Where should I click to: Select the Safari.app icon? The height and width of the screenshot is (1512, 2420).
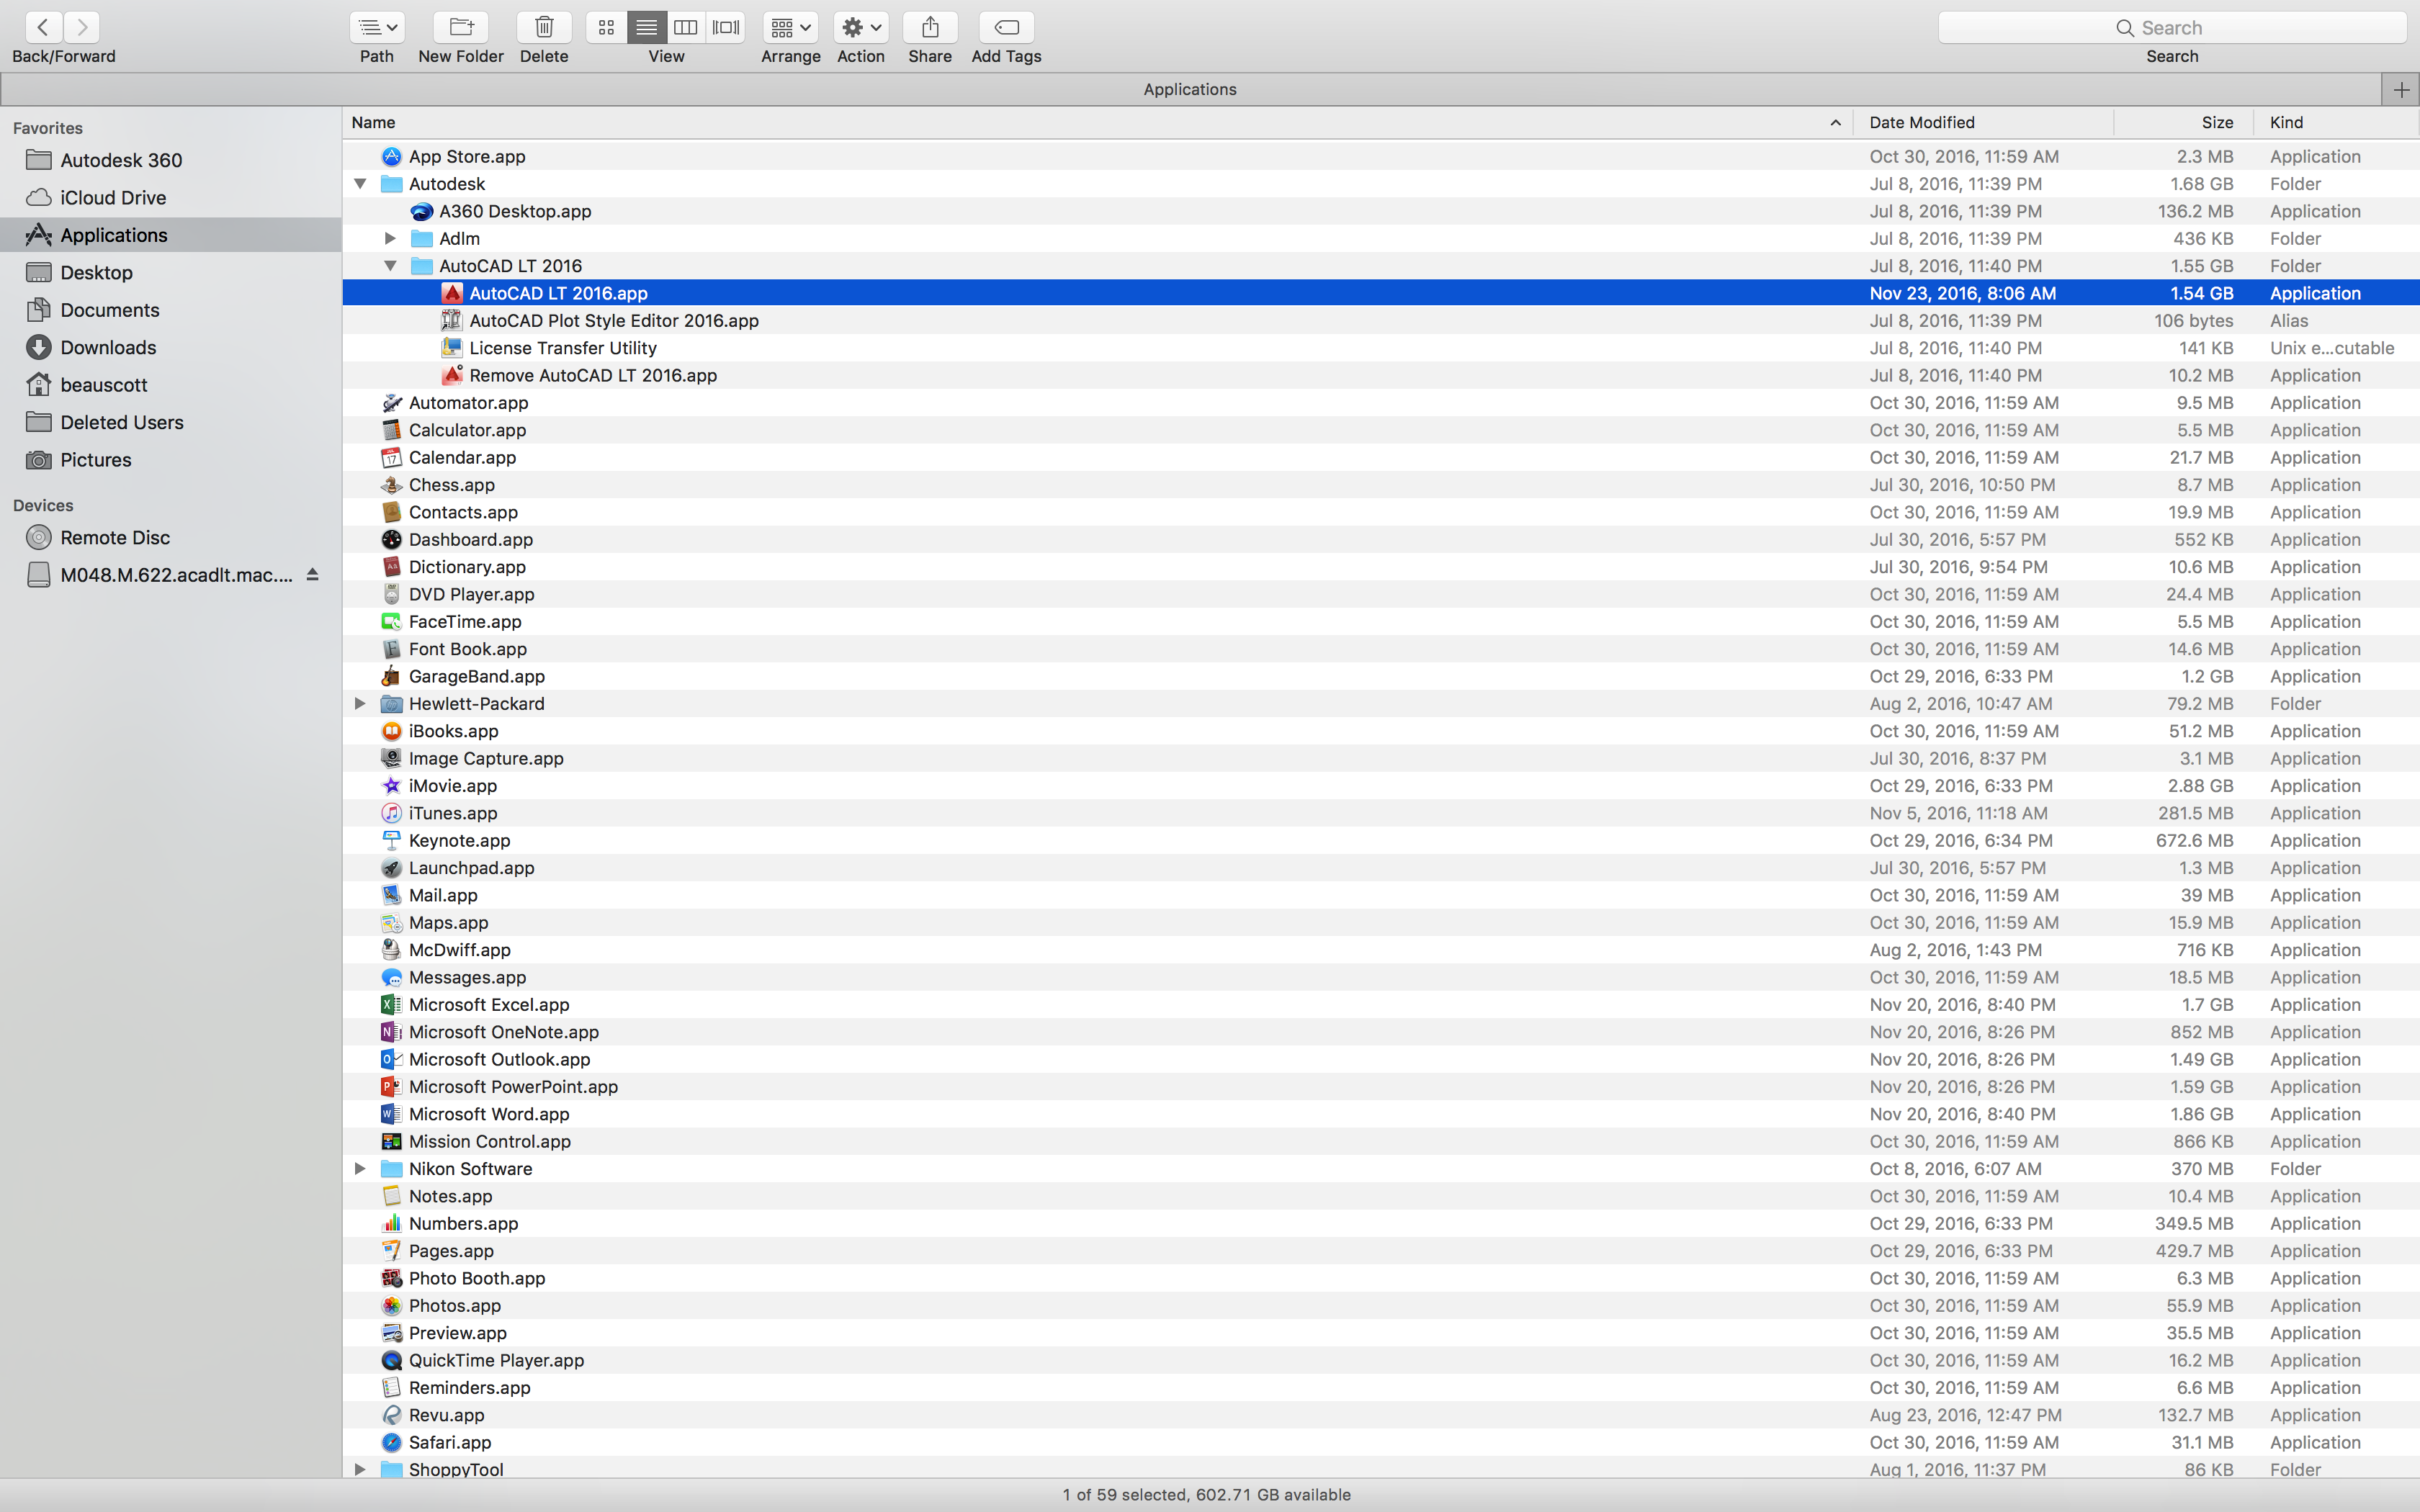click(x=391, y=1442)
